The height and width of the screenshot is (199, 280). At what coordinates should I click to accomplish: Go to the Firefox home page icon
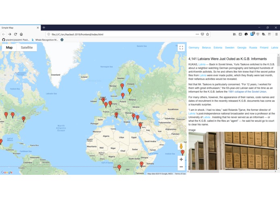pyautogui.click(x=21, y=34)
